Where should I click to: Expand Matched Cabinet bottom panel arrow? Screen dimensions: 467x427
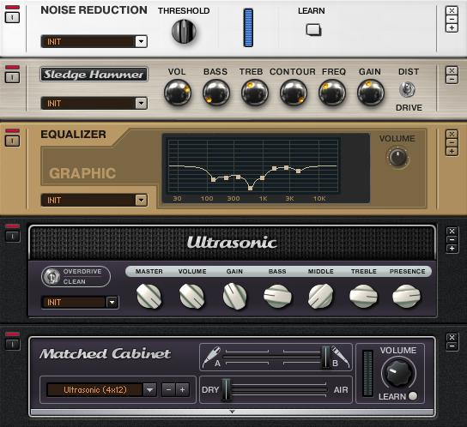coord(232,412)
